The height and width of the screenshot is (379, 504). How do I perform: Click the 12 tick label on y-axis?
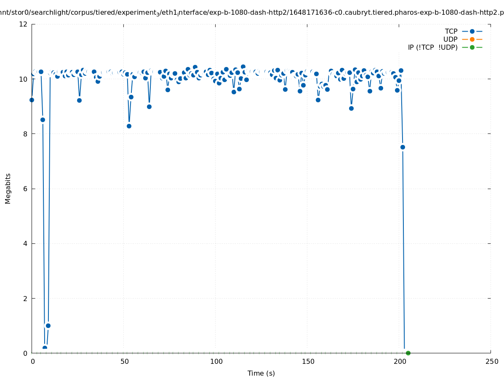click(x=23, y=24)
